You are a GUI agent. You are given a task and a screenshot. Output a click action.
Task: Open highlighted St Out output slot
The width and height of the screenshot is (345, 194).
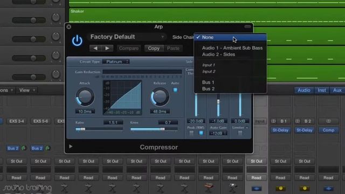[x=257, y=161]
